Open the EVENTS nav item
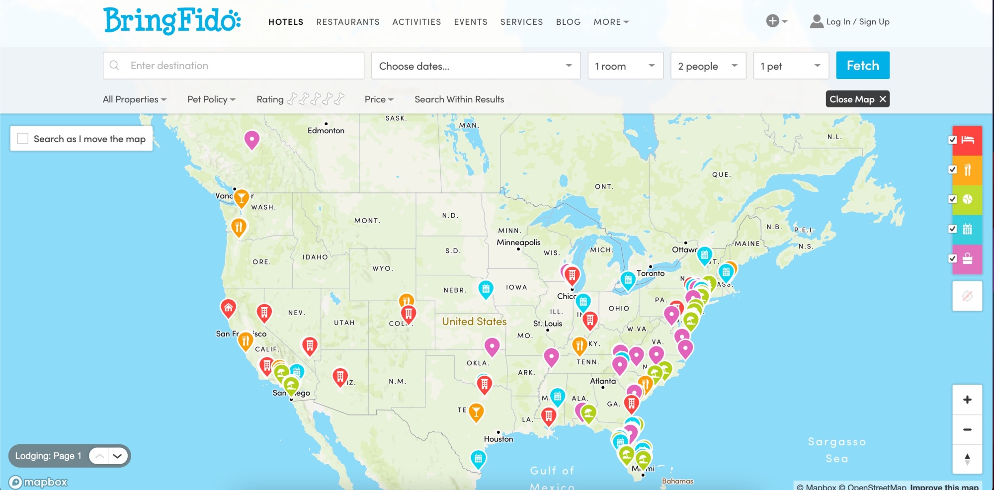This screenshot has width=994, height=490. point(471,22)
